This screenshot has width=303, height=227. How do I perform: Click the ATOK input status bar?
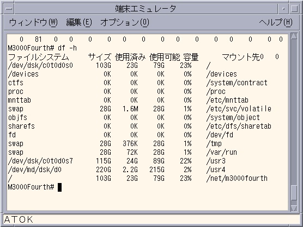(152, 219)
